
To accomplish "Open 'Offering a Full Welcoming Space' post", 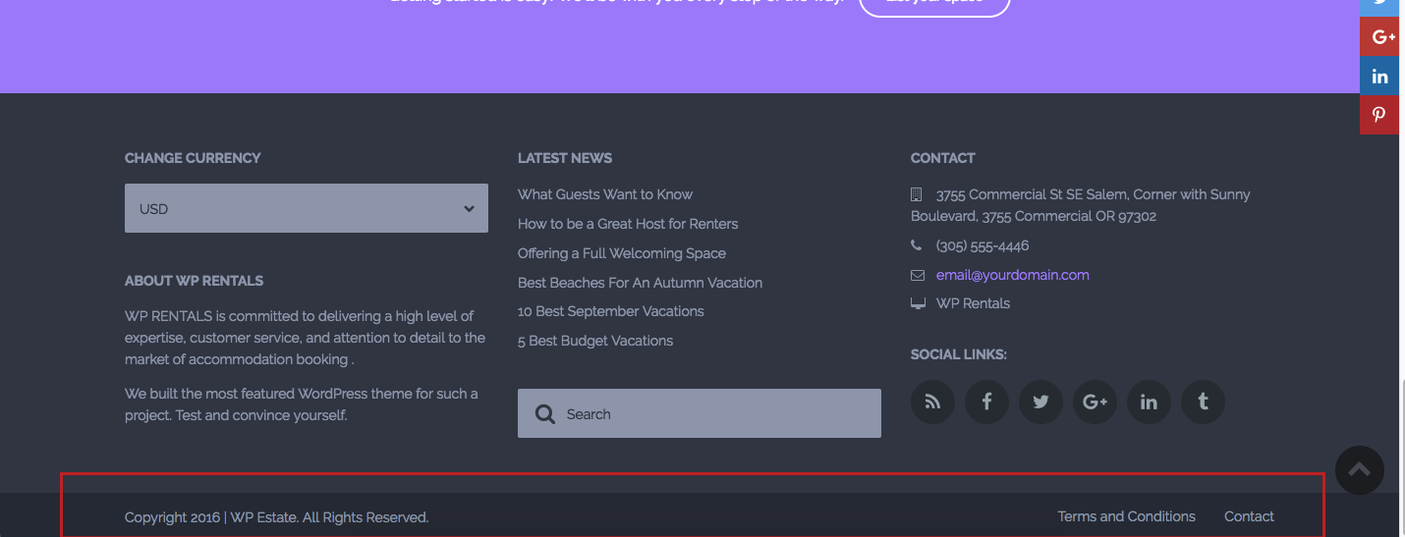I will [x=622, y=253].
